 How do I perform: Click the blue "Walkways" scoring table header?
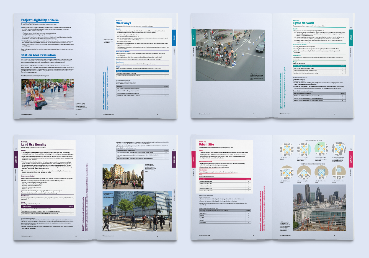point(142,71)
